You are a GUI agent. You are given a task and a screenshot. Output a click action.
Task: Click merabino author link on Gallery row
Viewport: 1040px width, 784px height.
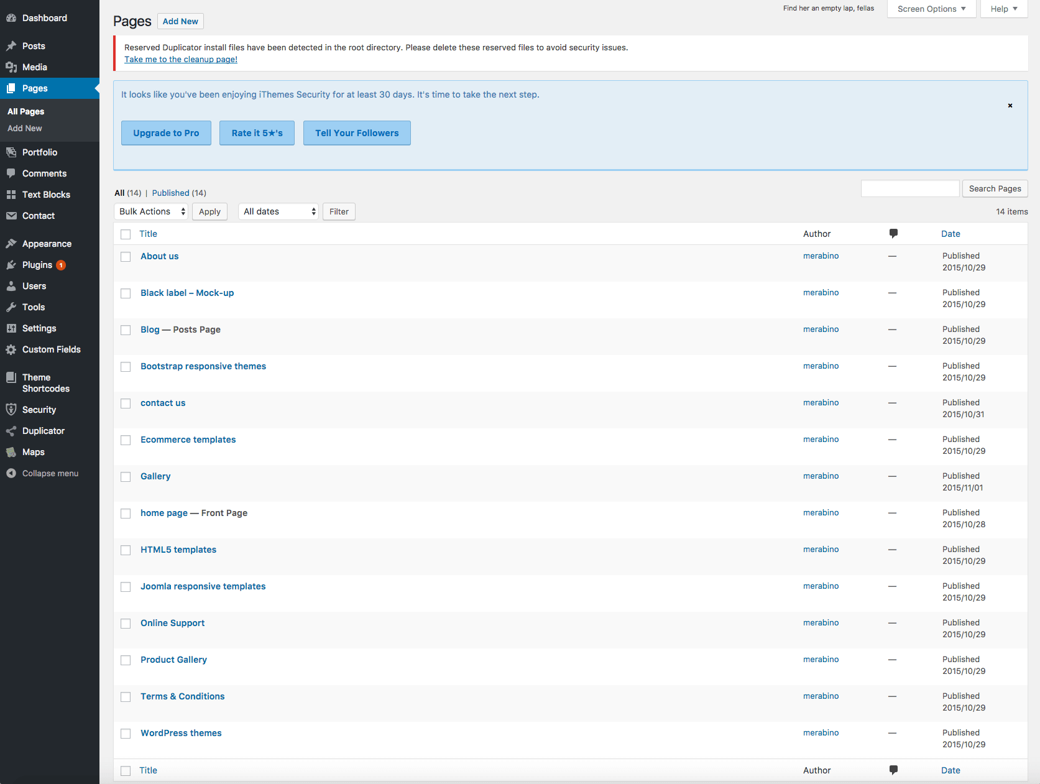click(821, 476)
